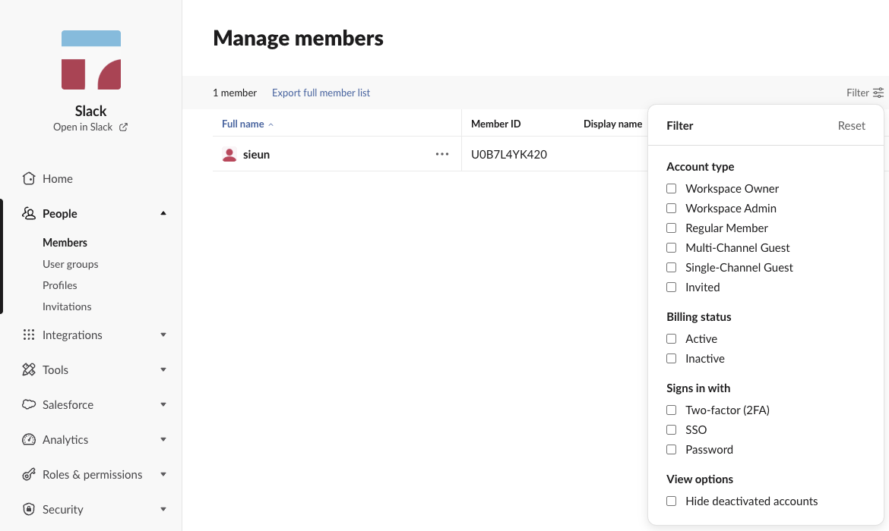Click the Member ID column header
Image resolution: width=889 pixels, height=531 pixels.
click(495, 124)
